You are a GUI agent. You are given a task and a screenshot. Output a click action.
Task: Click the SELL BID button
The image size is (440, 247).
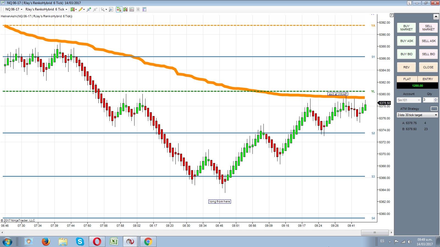tap(428, 54)
